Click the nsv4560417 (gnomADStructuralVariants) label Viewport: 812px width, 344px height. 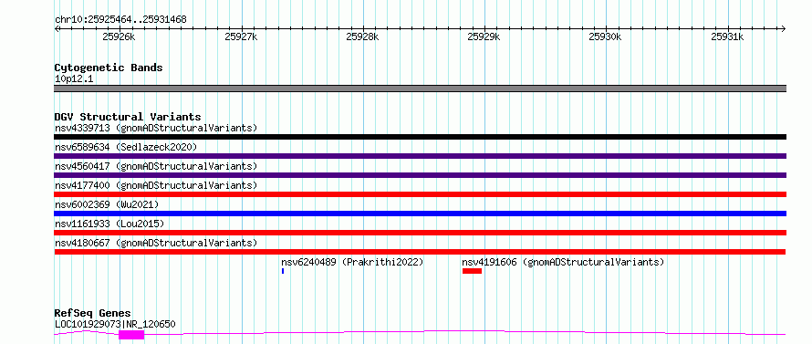(x=156, y=166)
